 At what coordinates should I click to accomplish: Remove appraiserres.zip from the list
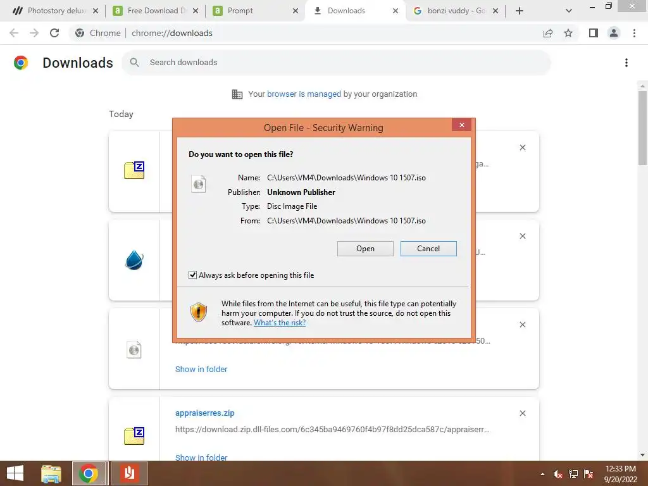pos(522,413)
